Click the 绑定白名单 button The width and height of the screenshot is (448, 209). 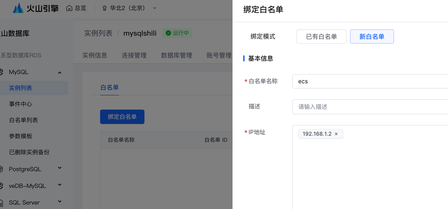[x=122, y=117]
